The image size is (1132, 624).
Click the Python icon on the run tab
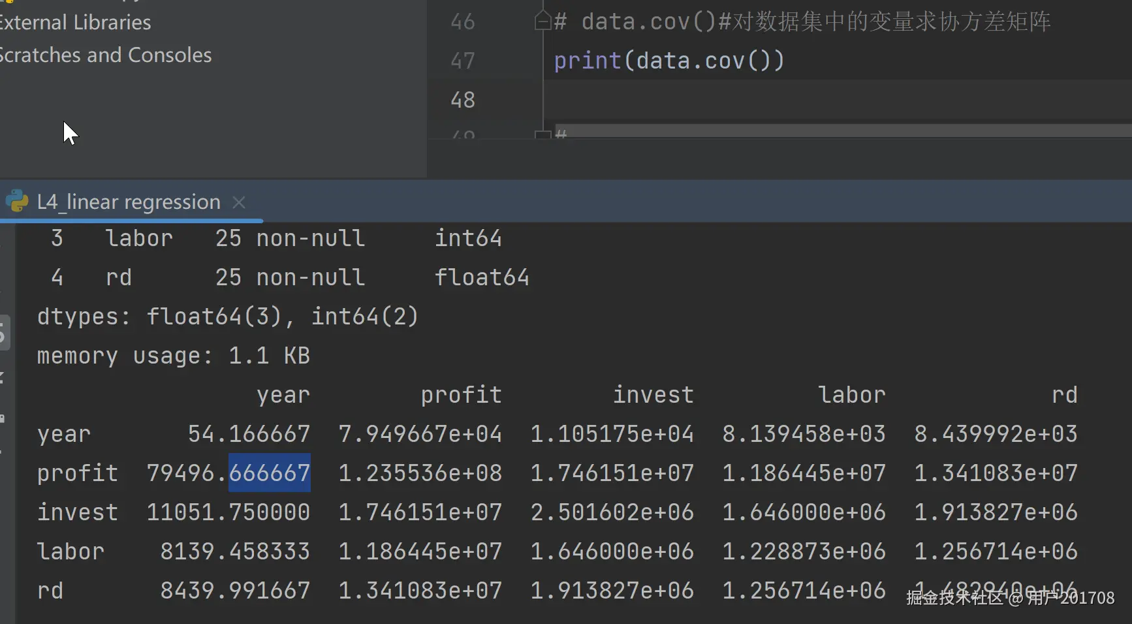[x=18, y=202]
